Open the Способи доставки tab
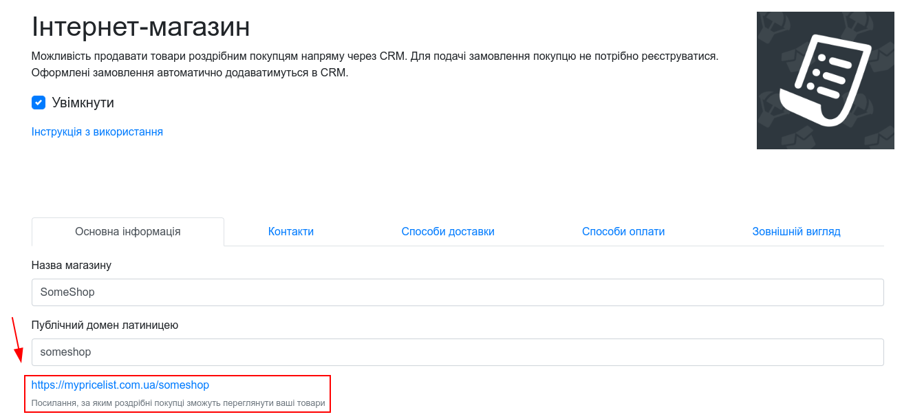 [x=448, y=232]
